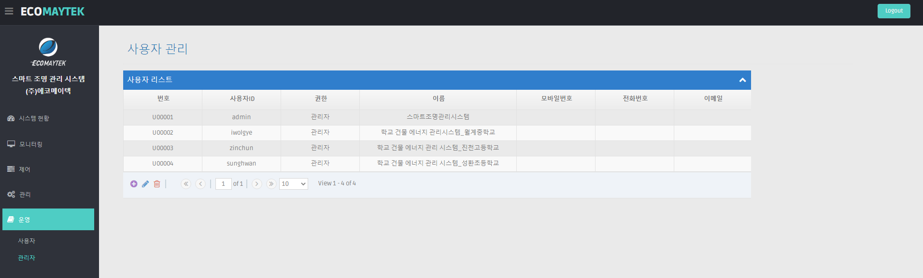The image size is (923, 278).
Task: Click the sunghwan user ID cell
Action: pos(241,164)
